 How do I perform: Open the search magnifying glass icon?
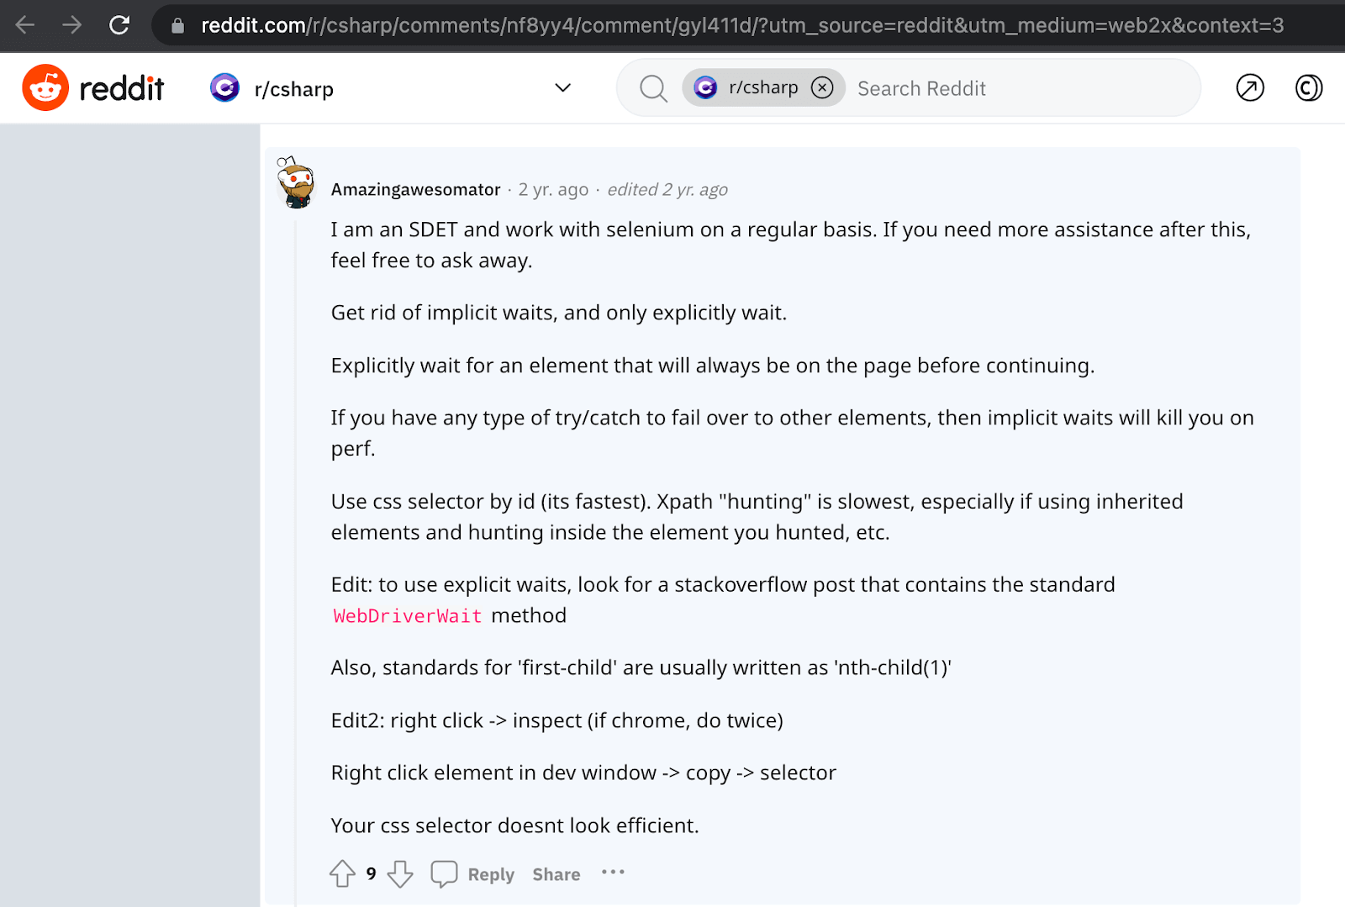pyautogui.click(x=653, y=87)
